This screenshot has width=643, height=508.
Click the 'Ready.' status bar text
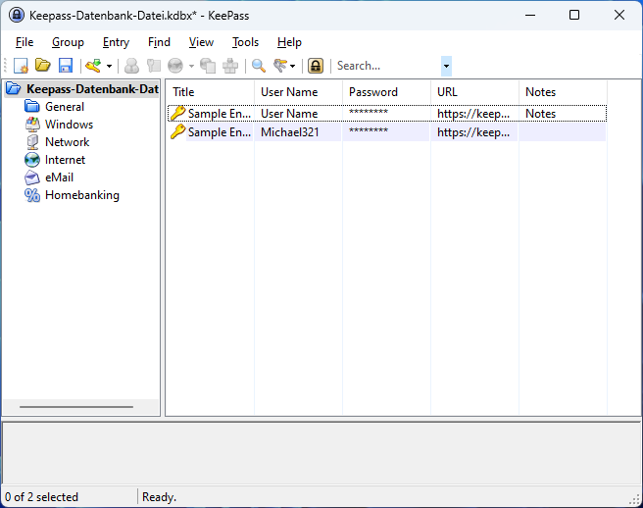pyautogui.click(x=159, y=497)
